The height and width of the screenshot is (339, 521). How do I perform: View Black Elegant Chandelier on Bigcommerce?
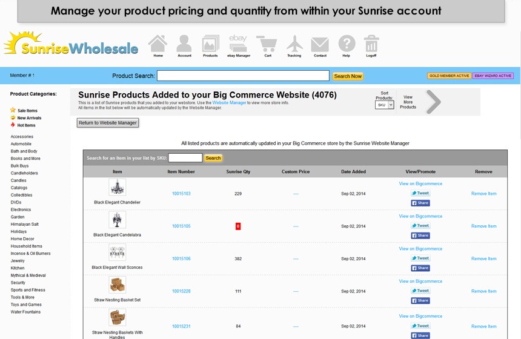420,183
